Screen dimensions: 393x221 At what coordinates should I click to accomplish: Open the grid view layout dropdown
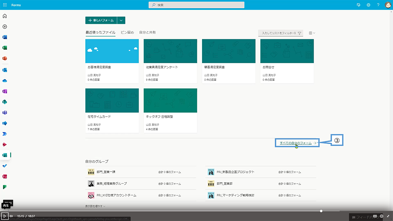312,33
